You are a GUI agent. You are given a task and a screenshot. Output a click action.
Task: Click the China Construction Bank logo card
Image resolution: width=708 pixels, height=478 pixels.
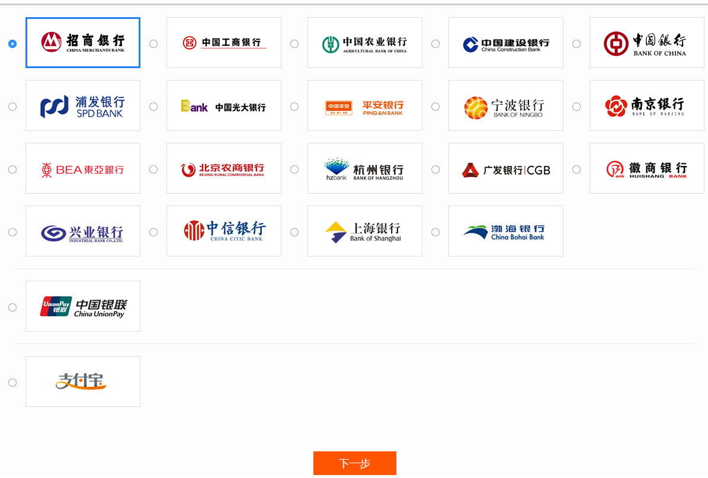point(506,43)
